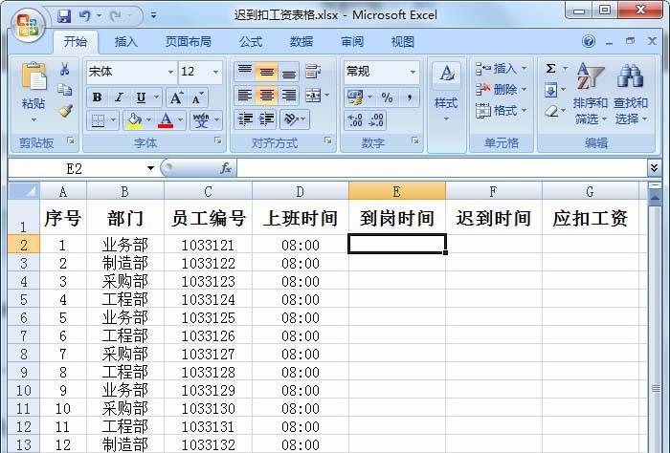Viewport: 670px width, 453px height.
Task: Switch to the 公式 tab
Action: coord(251,42)
